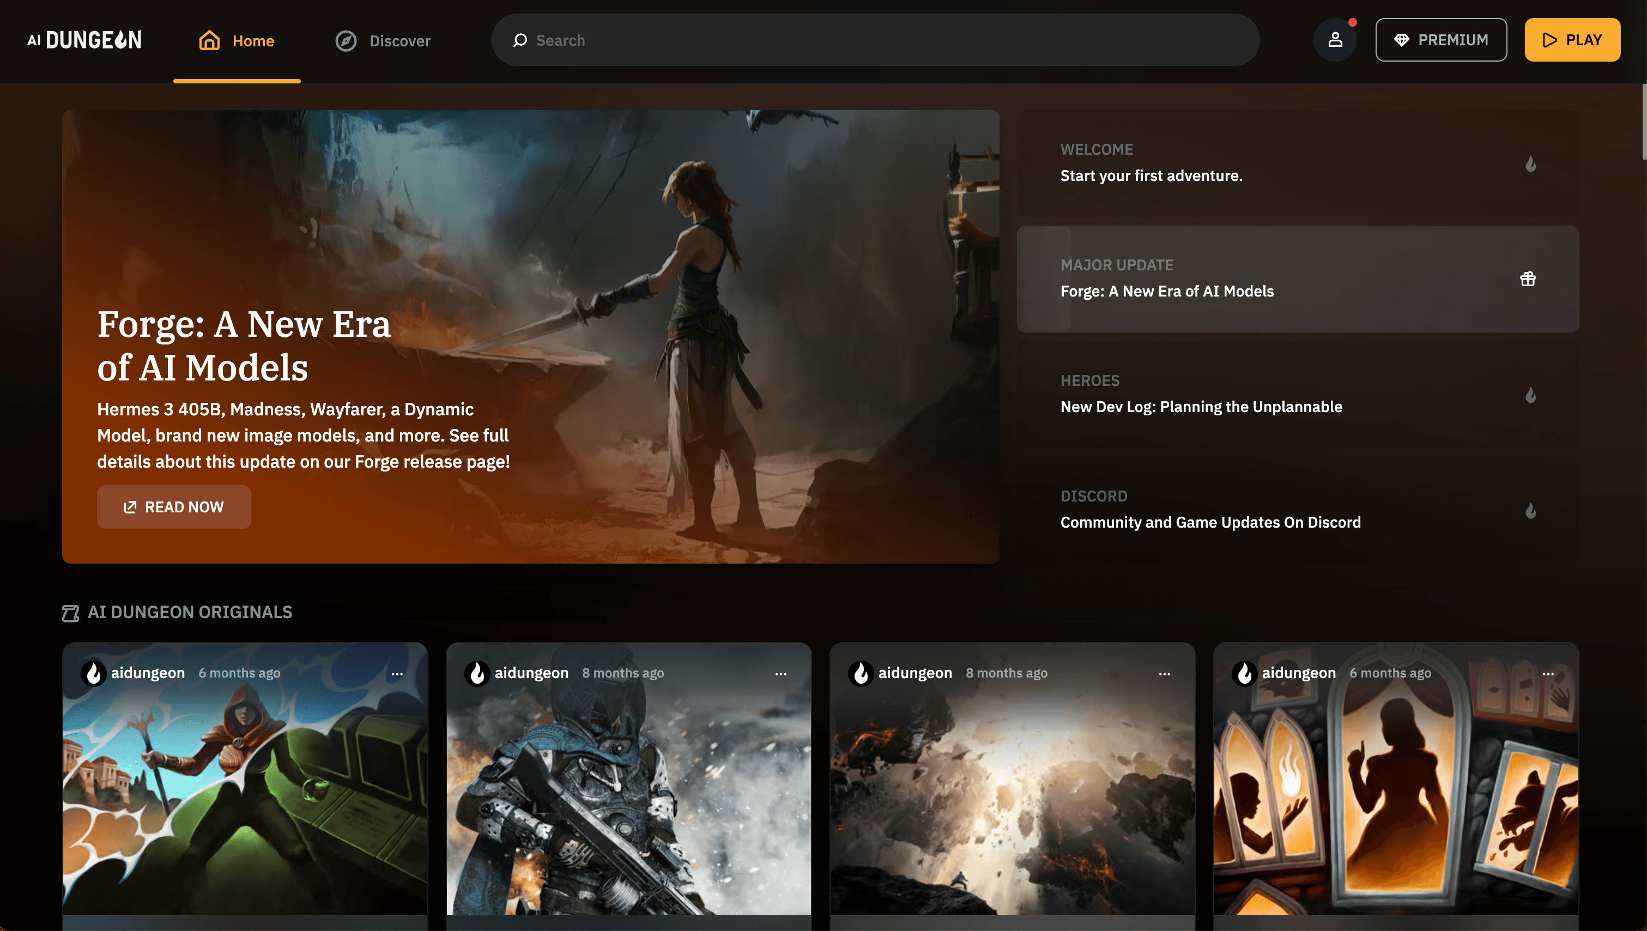This screenshot has width=1647, height=931.
Task: Click the AI Dungeon logo
Action: [x=84, y=40]
